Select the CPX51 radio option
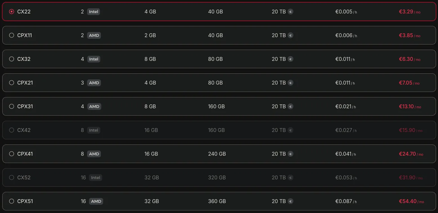Viewport: 438px width, 213px height. coord(12,201)
